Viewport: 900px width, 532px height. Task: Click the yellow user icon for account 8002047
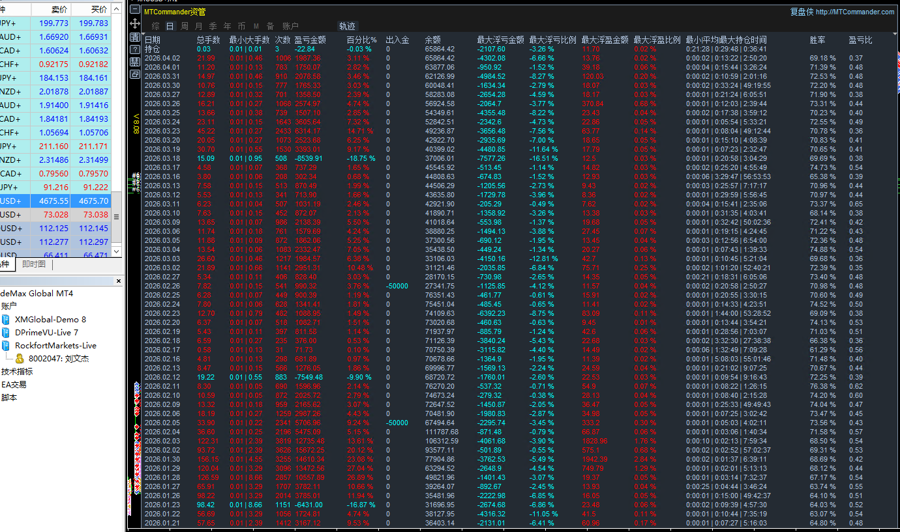(20, 359)
